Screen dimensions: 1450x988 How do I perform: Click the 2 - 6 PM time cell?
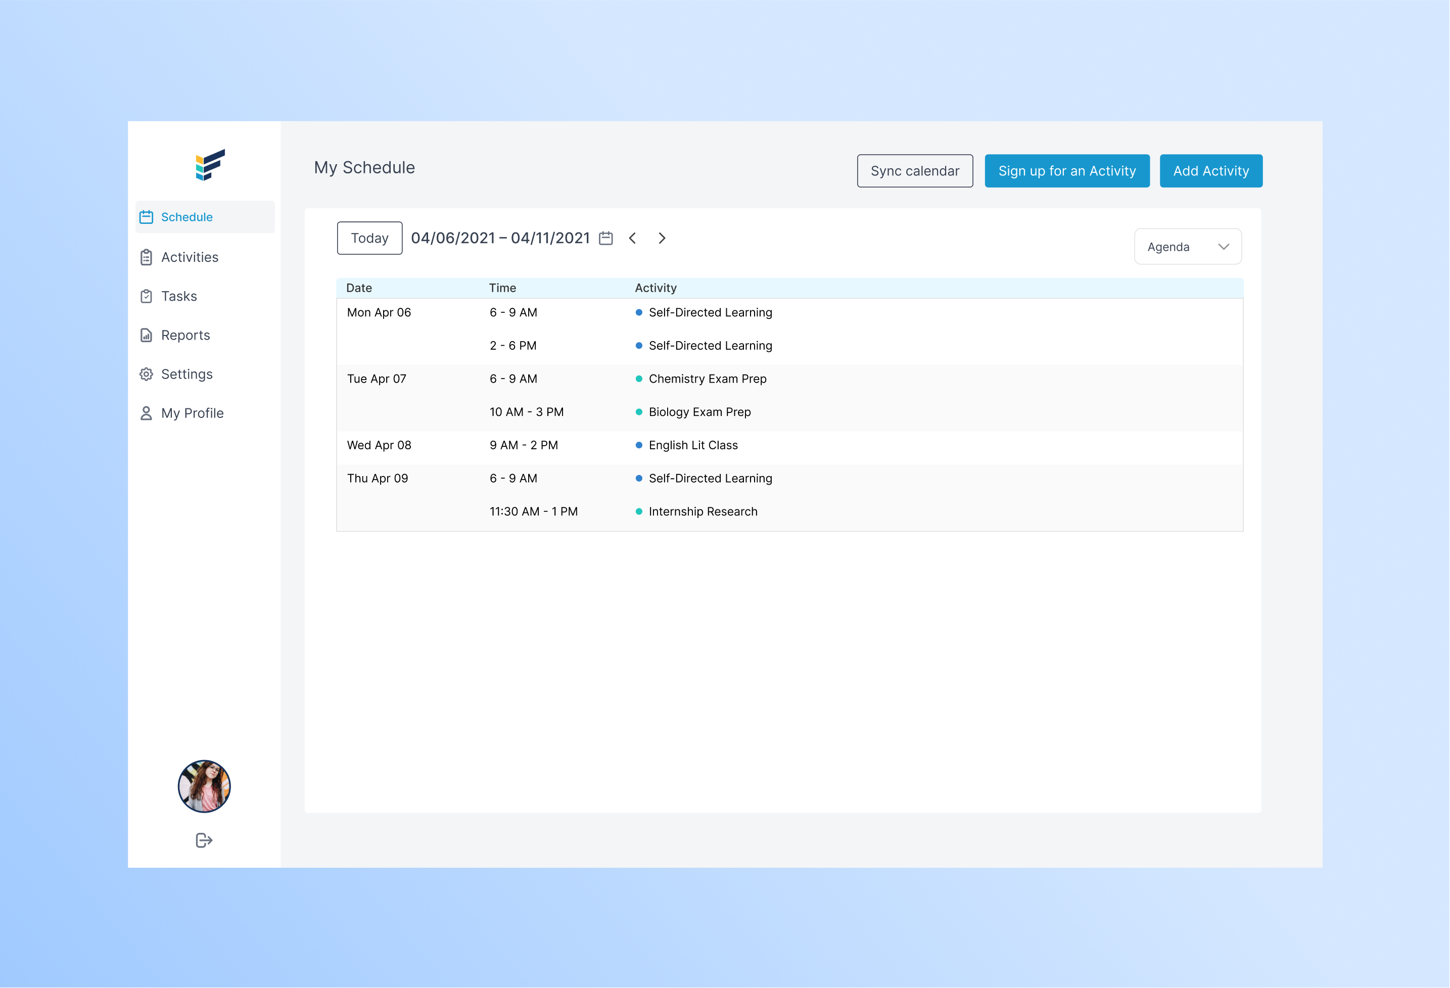tap(513, 346)
